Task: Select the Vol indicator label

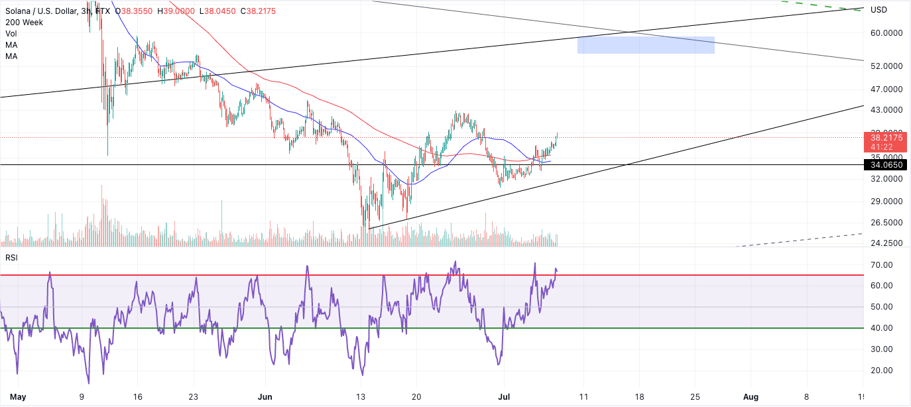Action: (x=10, y=33)
